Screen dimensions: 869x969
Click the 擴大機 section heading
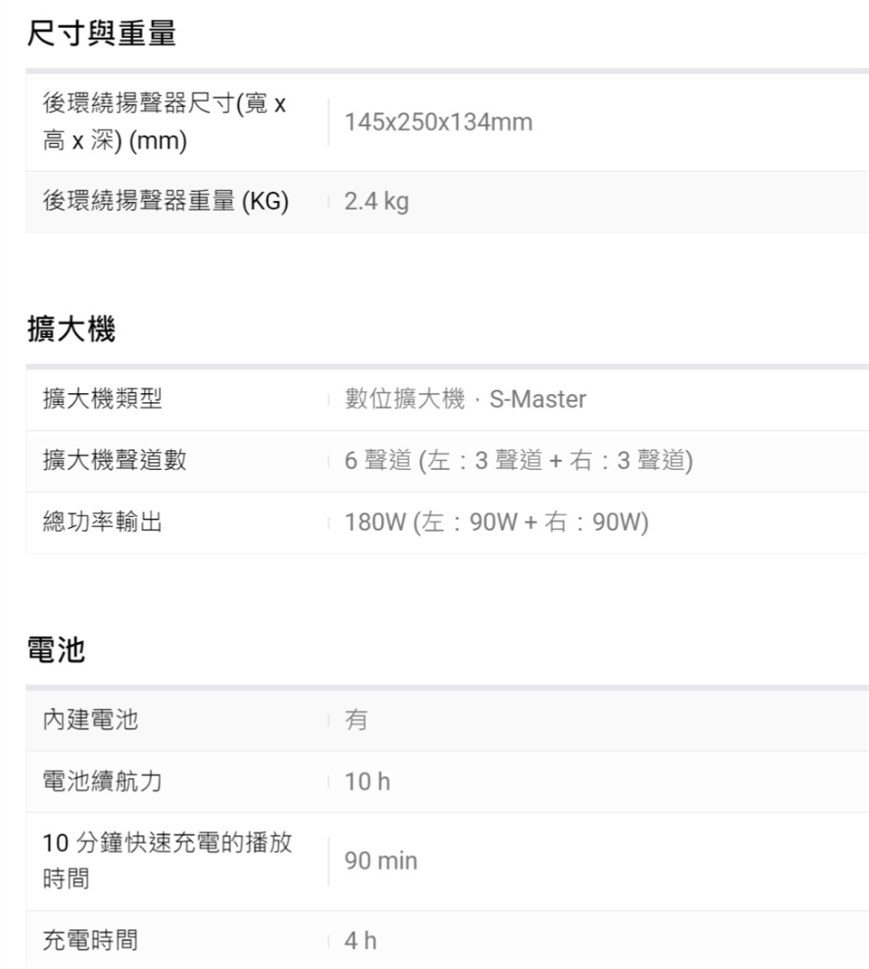pos(71,331)
